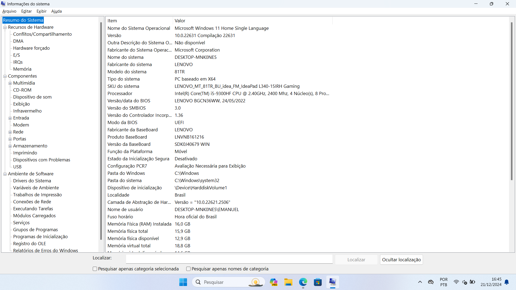Click the app icon in the title bar

[x=3, y=4]
